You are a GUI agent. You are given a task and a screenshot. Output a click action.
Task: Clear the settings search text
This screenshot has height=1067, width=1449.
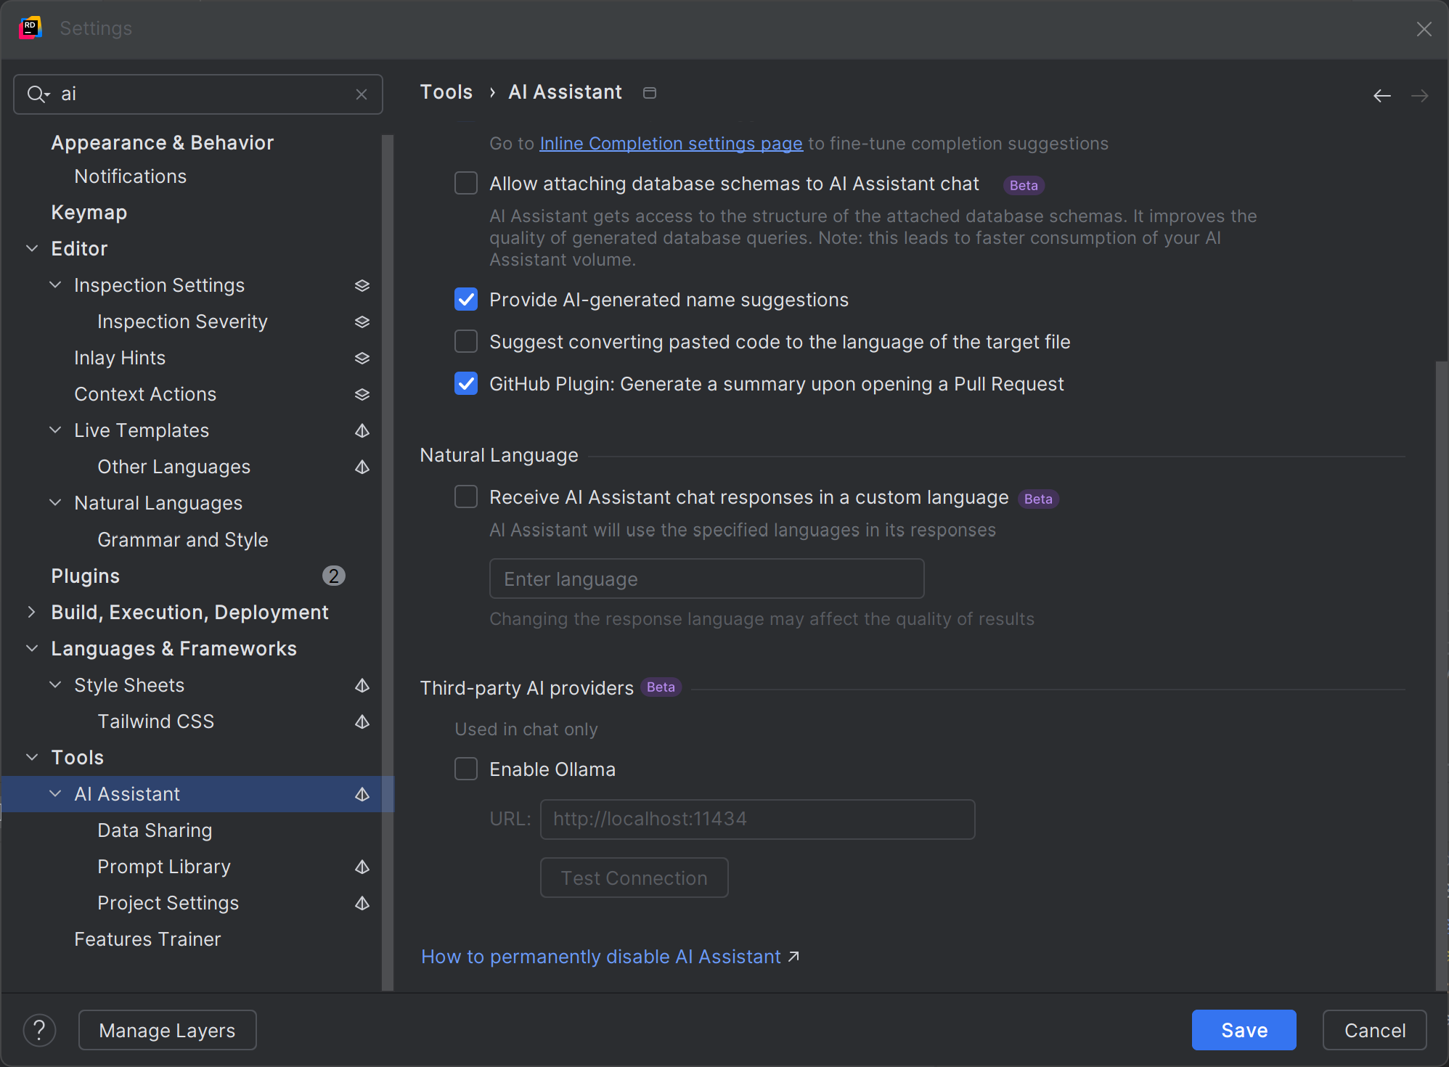tap(362, 94)
